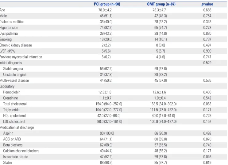Click Statin PCI value 88 (98.9)
This screenshot has width=228, height=165.
click(x=106, y=163)
